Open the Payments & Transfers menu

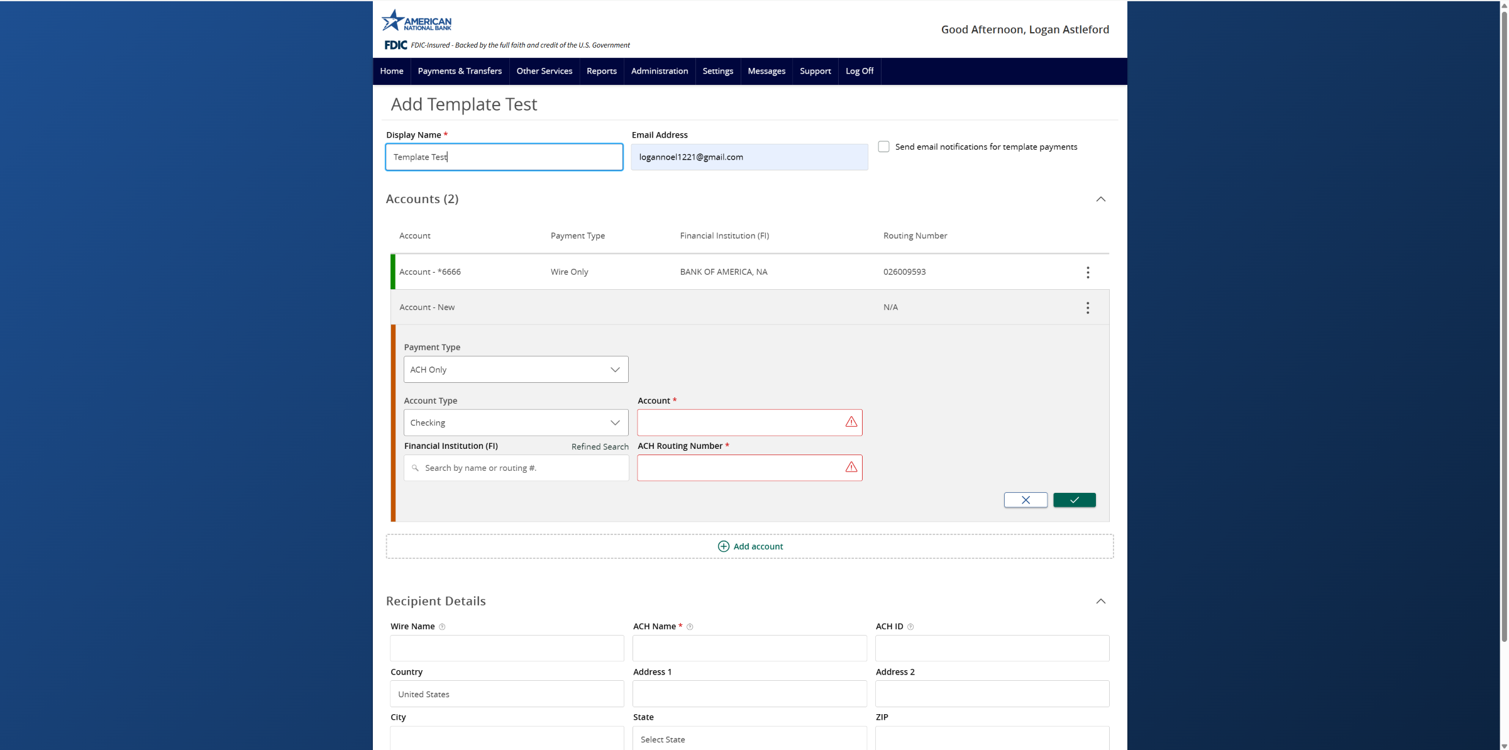460,71
